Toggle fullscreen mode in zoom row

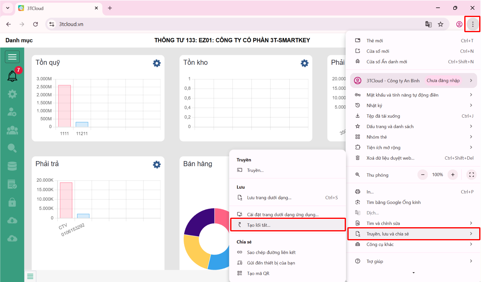point(471,175)
